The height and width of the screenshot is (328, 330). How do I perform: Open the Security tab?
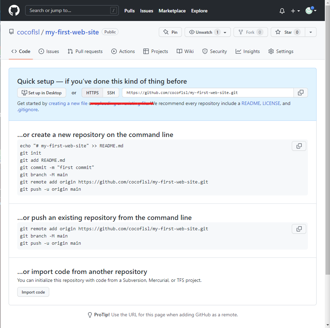pyautogui.click(x=215, y=51)
